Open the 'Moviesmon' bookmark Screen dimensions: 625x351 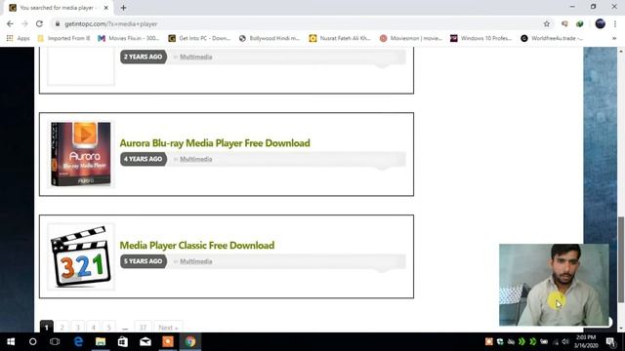[411, 38]
